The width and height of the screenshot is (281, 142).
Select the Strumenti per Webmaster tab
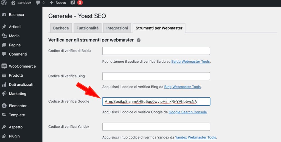point(159,28)
